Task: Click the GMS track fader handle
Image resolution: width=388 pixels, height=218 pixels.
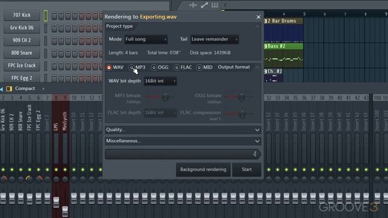Action: (x=56, y=202)
